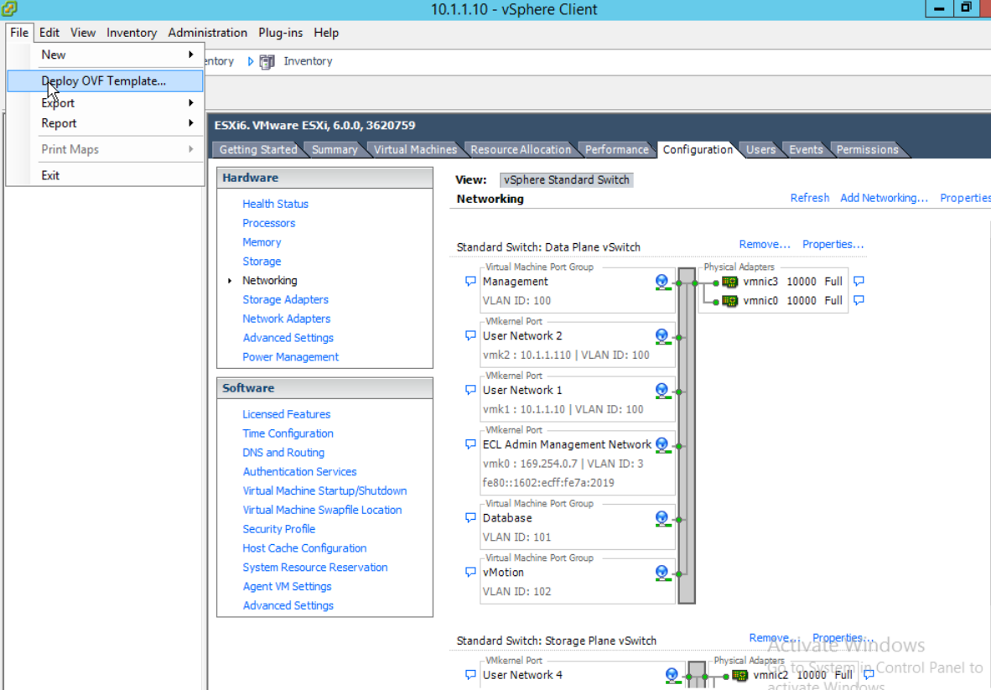The width and height of the screenshot is (991, 690).
Task: Click the vmnic2 adapter icon on Storage Plane vSwitch
Action: [739, 675]
